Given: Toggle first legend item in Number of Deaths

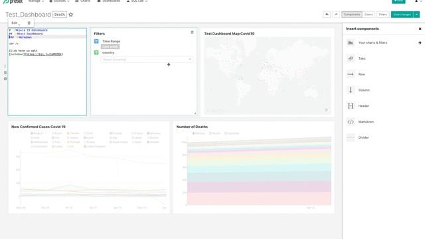Looking at the screenshot, I should click(199, 133).
